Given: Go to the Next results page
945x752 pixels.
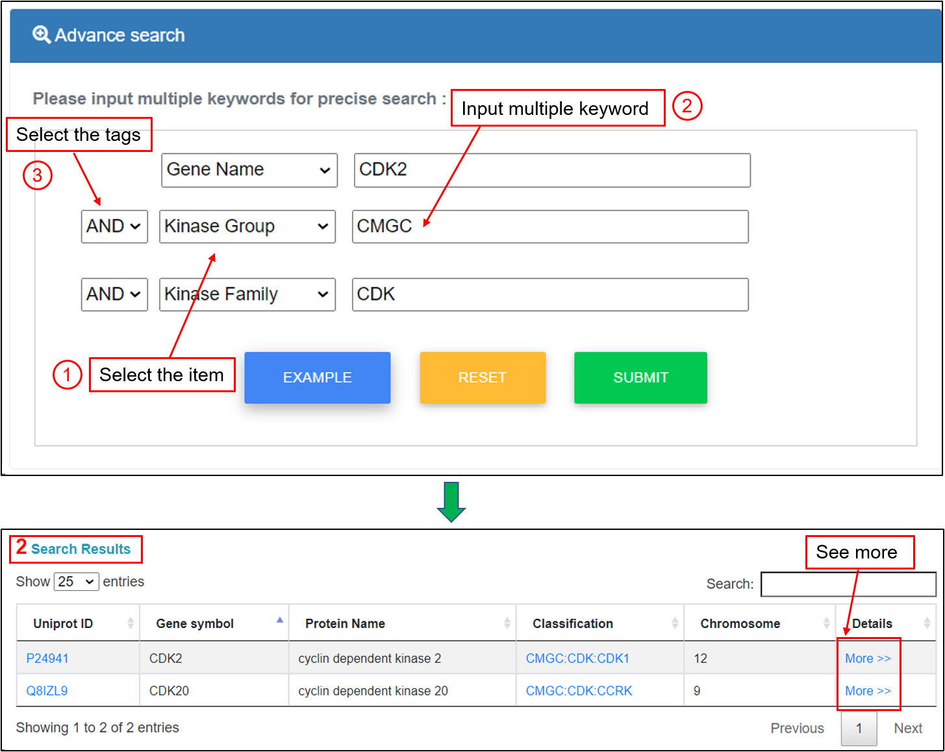Looking at the screenshot, I should click(x=907, y=729).
